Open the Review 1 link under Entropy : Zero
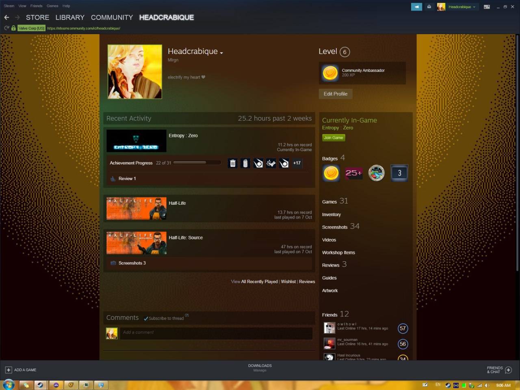 (127, 179)
